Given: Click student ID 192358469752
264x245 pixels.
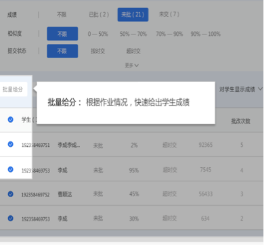Looking at the screenshot, I should (36, 195).
